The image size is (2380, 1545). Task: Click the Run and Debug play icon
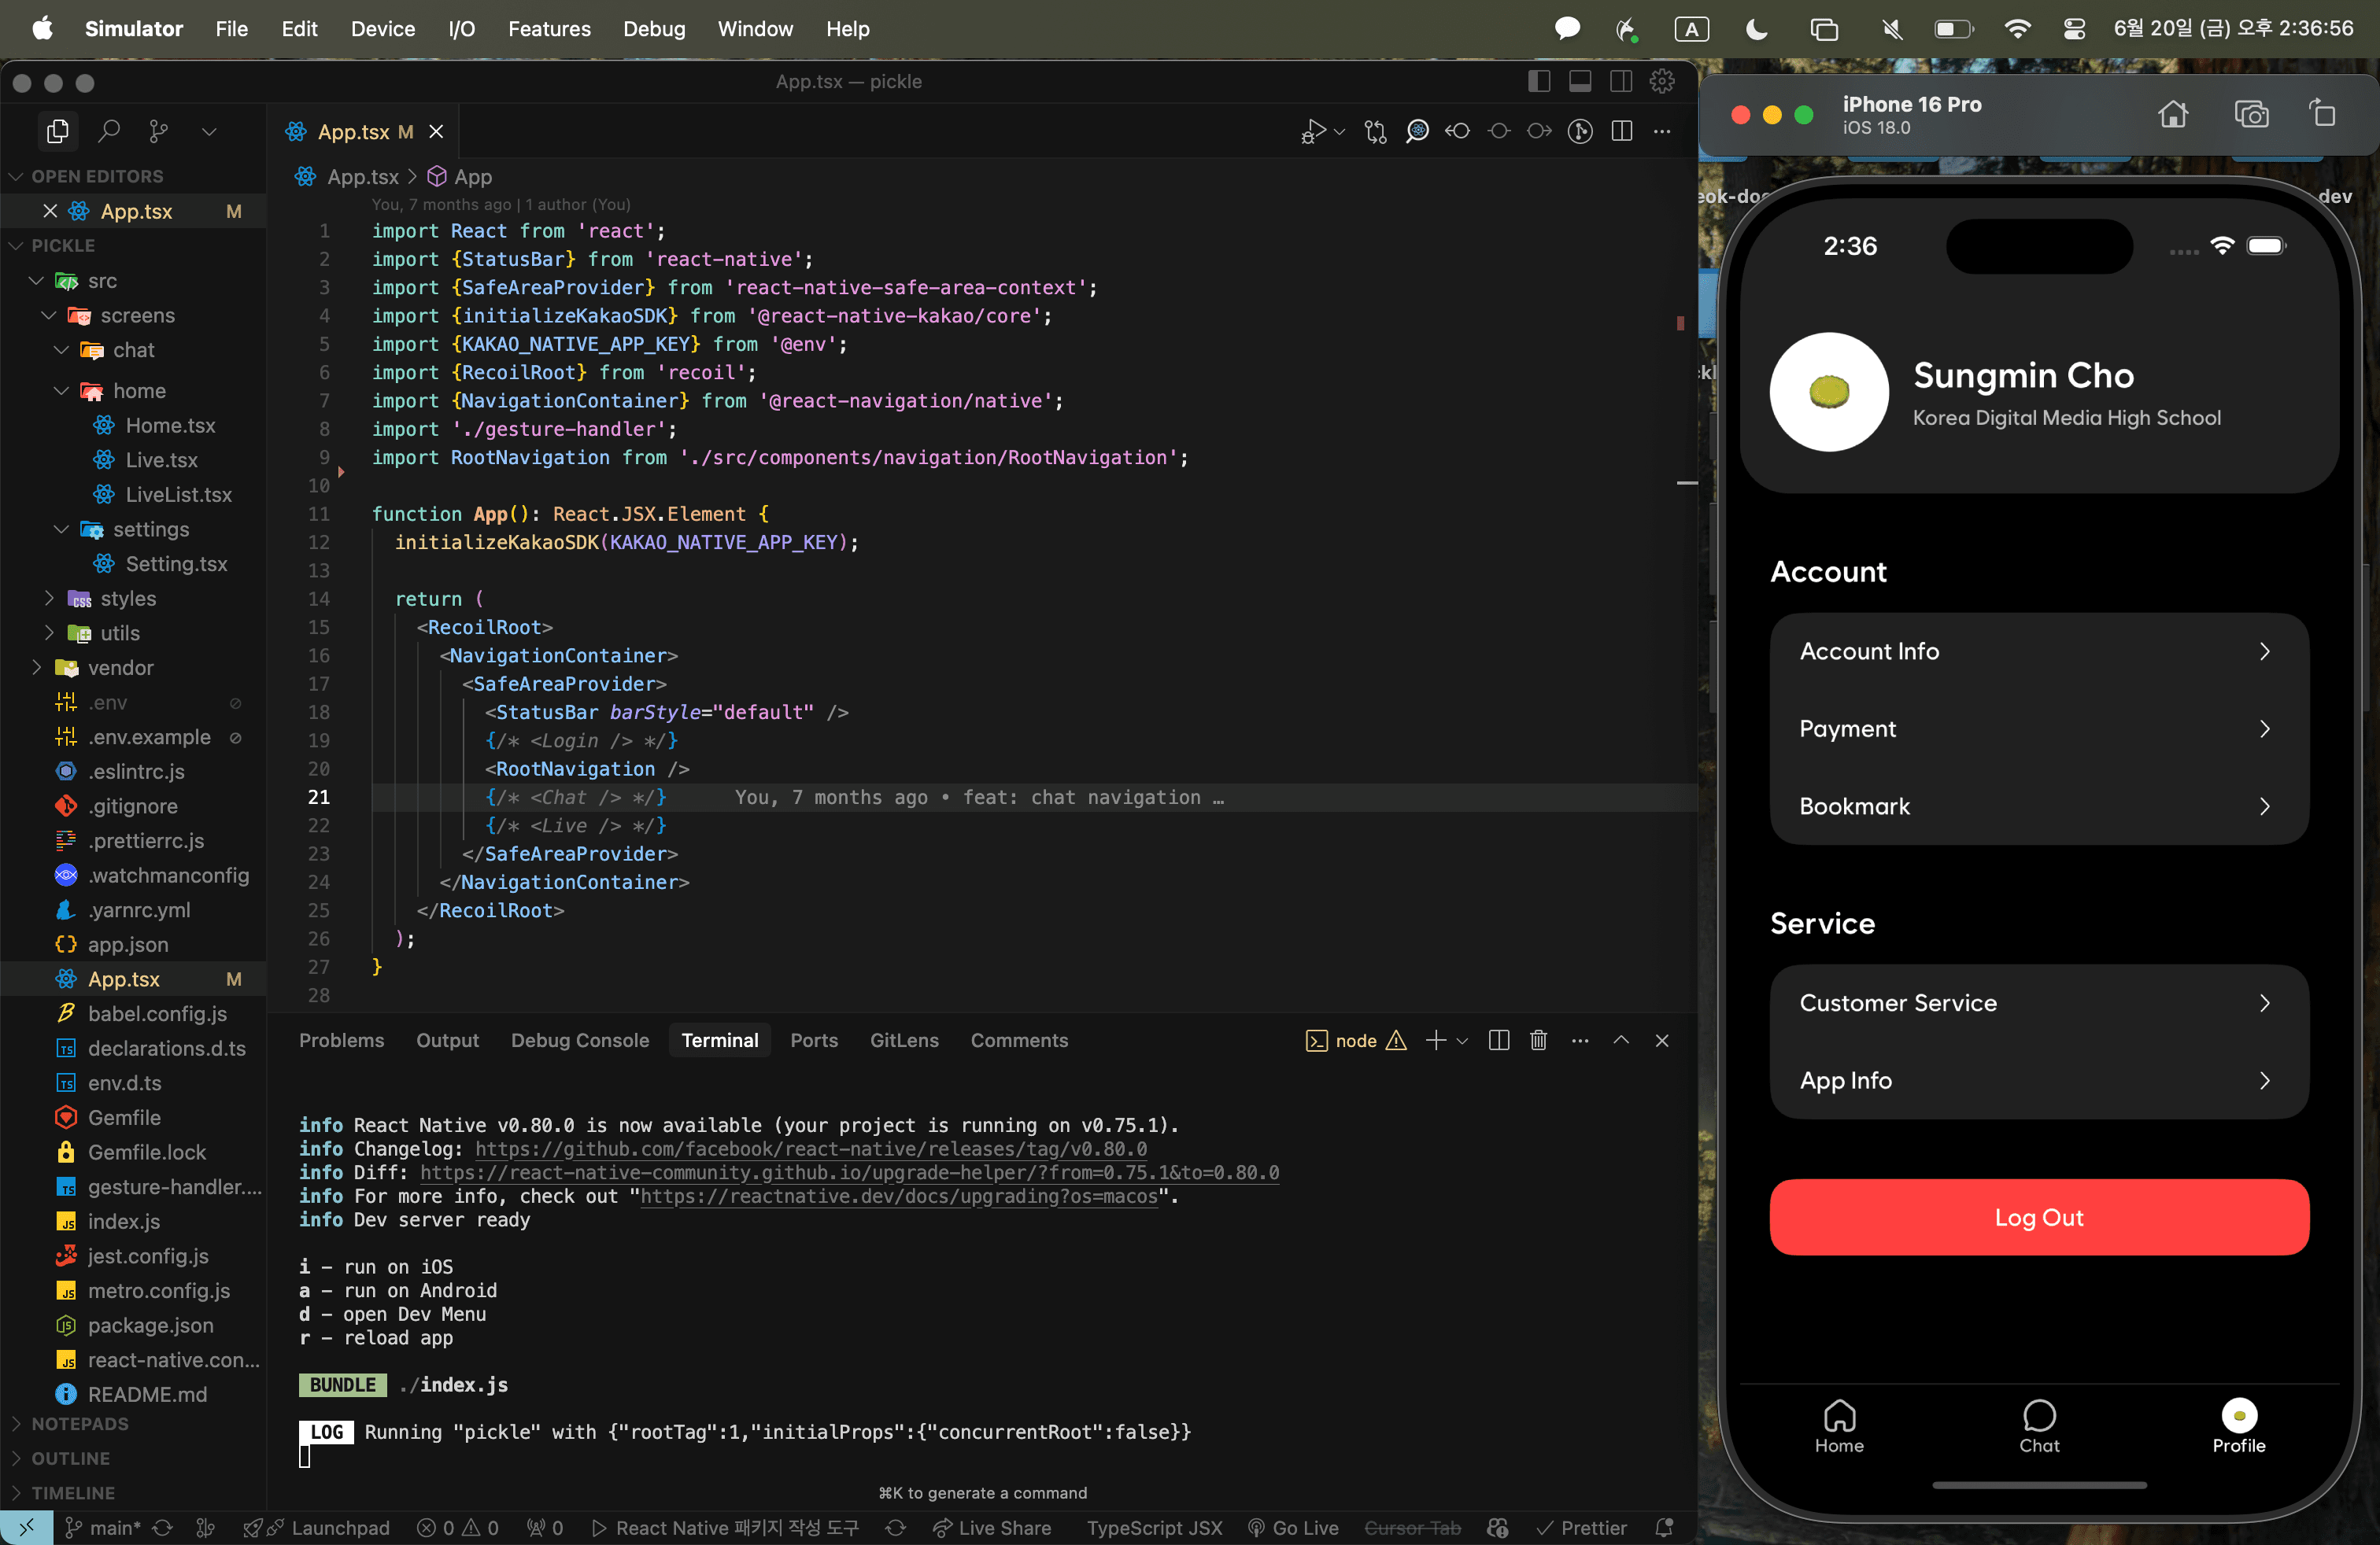pos(1313,131)
